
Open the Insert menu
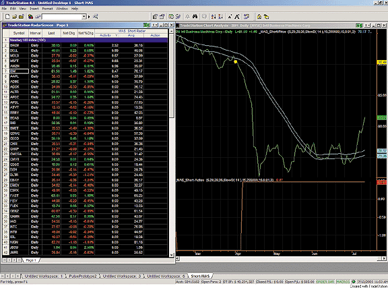(34, 9)
